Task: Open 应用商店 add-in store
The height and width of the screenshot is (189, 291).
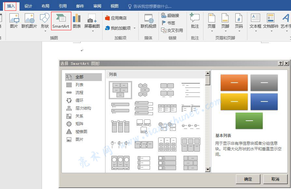Action: [x=116, y=18]
